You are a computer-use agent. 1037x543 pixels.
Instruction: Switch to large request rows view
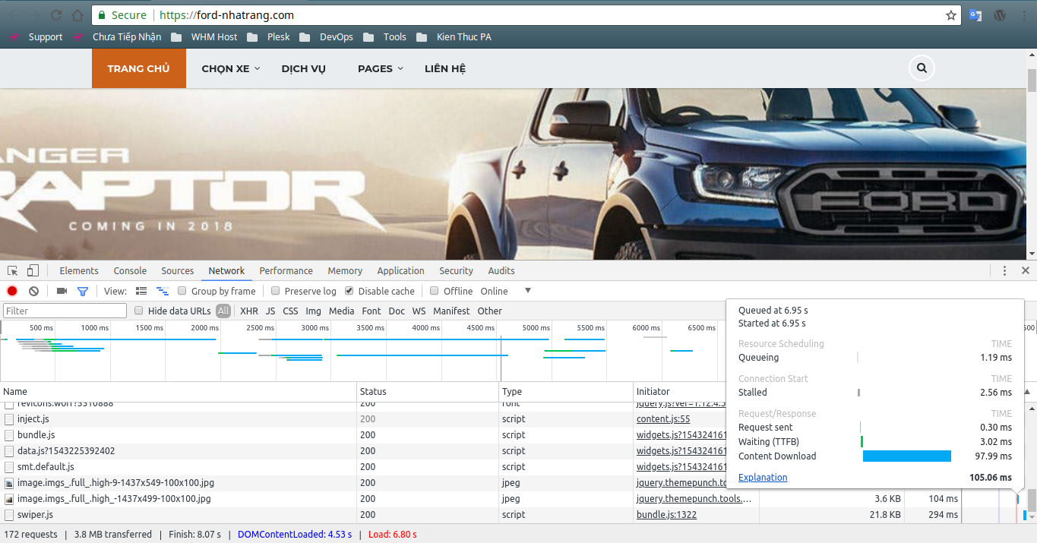(141, 291)
